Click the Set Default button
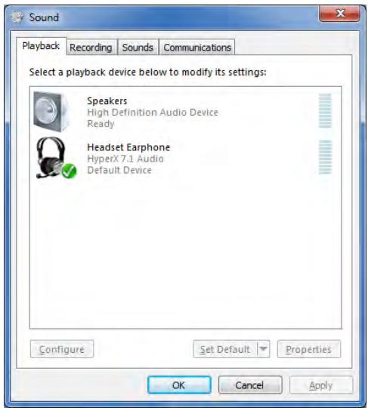The width and height of the screenshot is (368, 408). [x=225, y=349]
